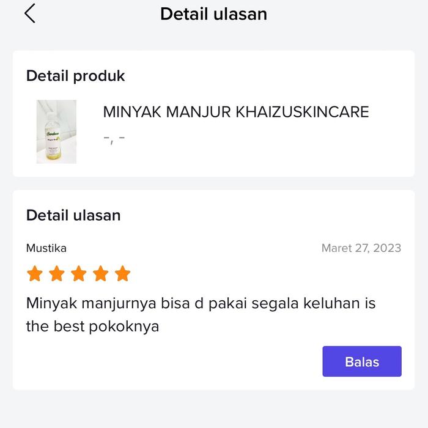Tap the second line 'the best pokoknya'
Viewport: 428px width, 428px height.
click(x=92, y=326)
